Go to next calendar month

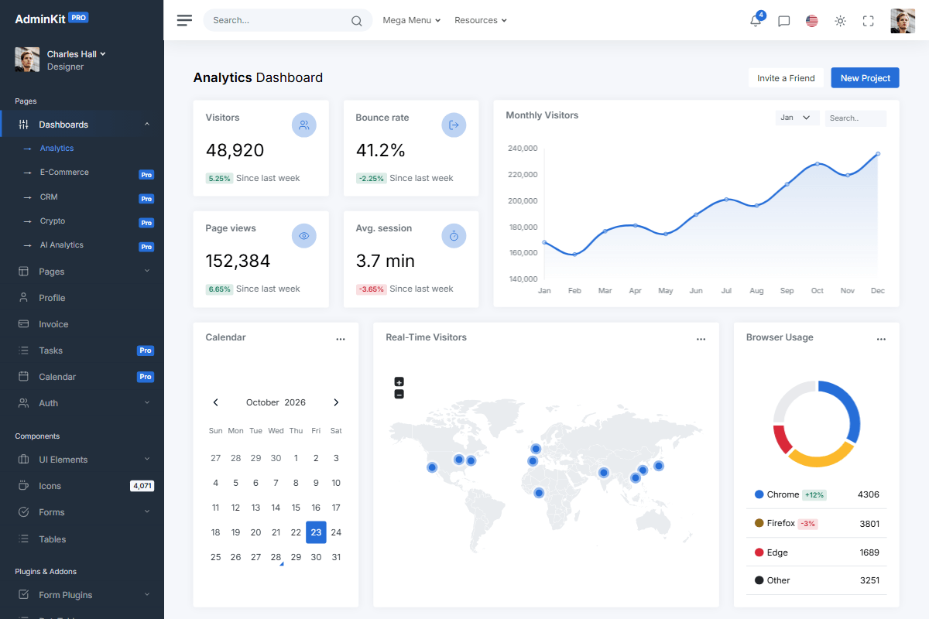tap(336, 402)
